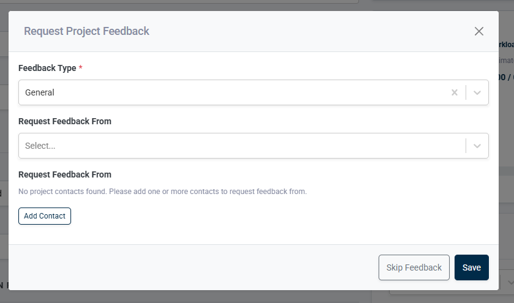Choose Skip Feedback
514x303 pixels.
click(x=414, y=267)
